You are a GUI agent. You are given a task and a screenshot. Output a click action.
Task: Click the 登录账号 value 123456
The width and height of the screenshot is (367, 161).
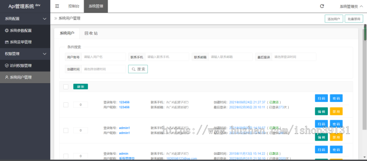(124, 102)
